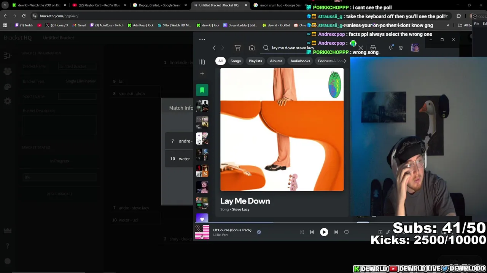Toggle repeat in Spotify player
487x273 pixels.
tap(346, 232)
